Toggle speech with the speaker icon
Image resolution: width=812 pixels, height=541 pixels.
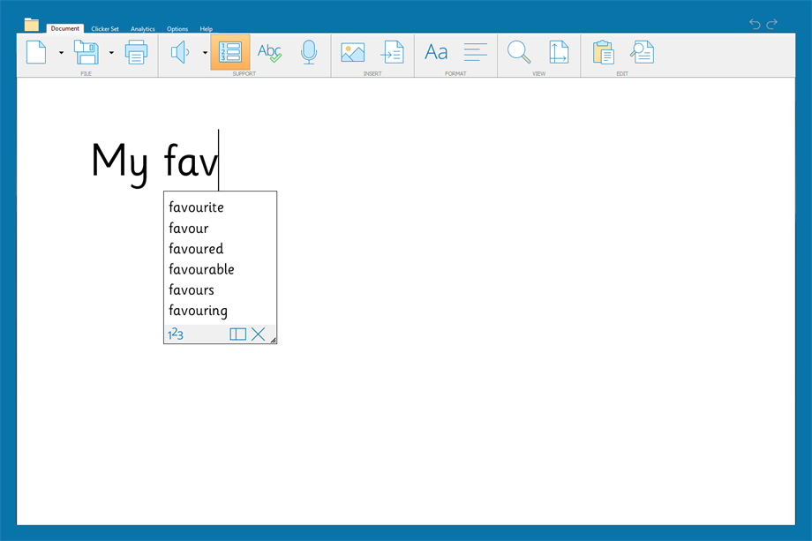179,52
